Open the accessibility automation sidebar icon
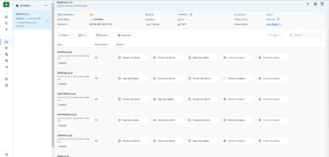Screen dimensions: 329x157 click(x=6, y=54)
